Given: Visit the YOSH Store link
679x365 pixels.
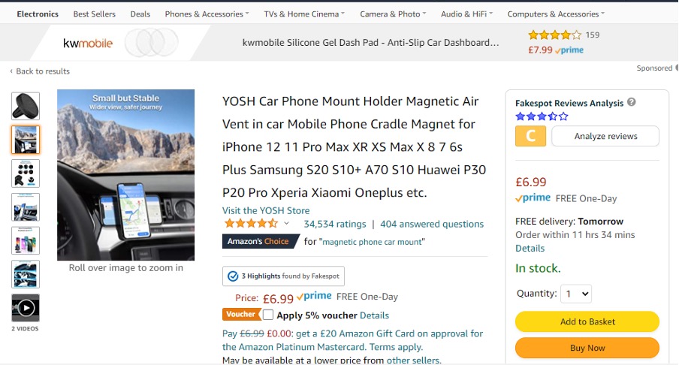Looking at the screenshot, I should point(266,210).
